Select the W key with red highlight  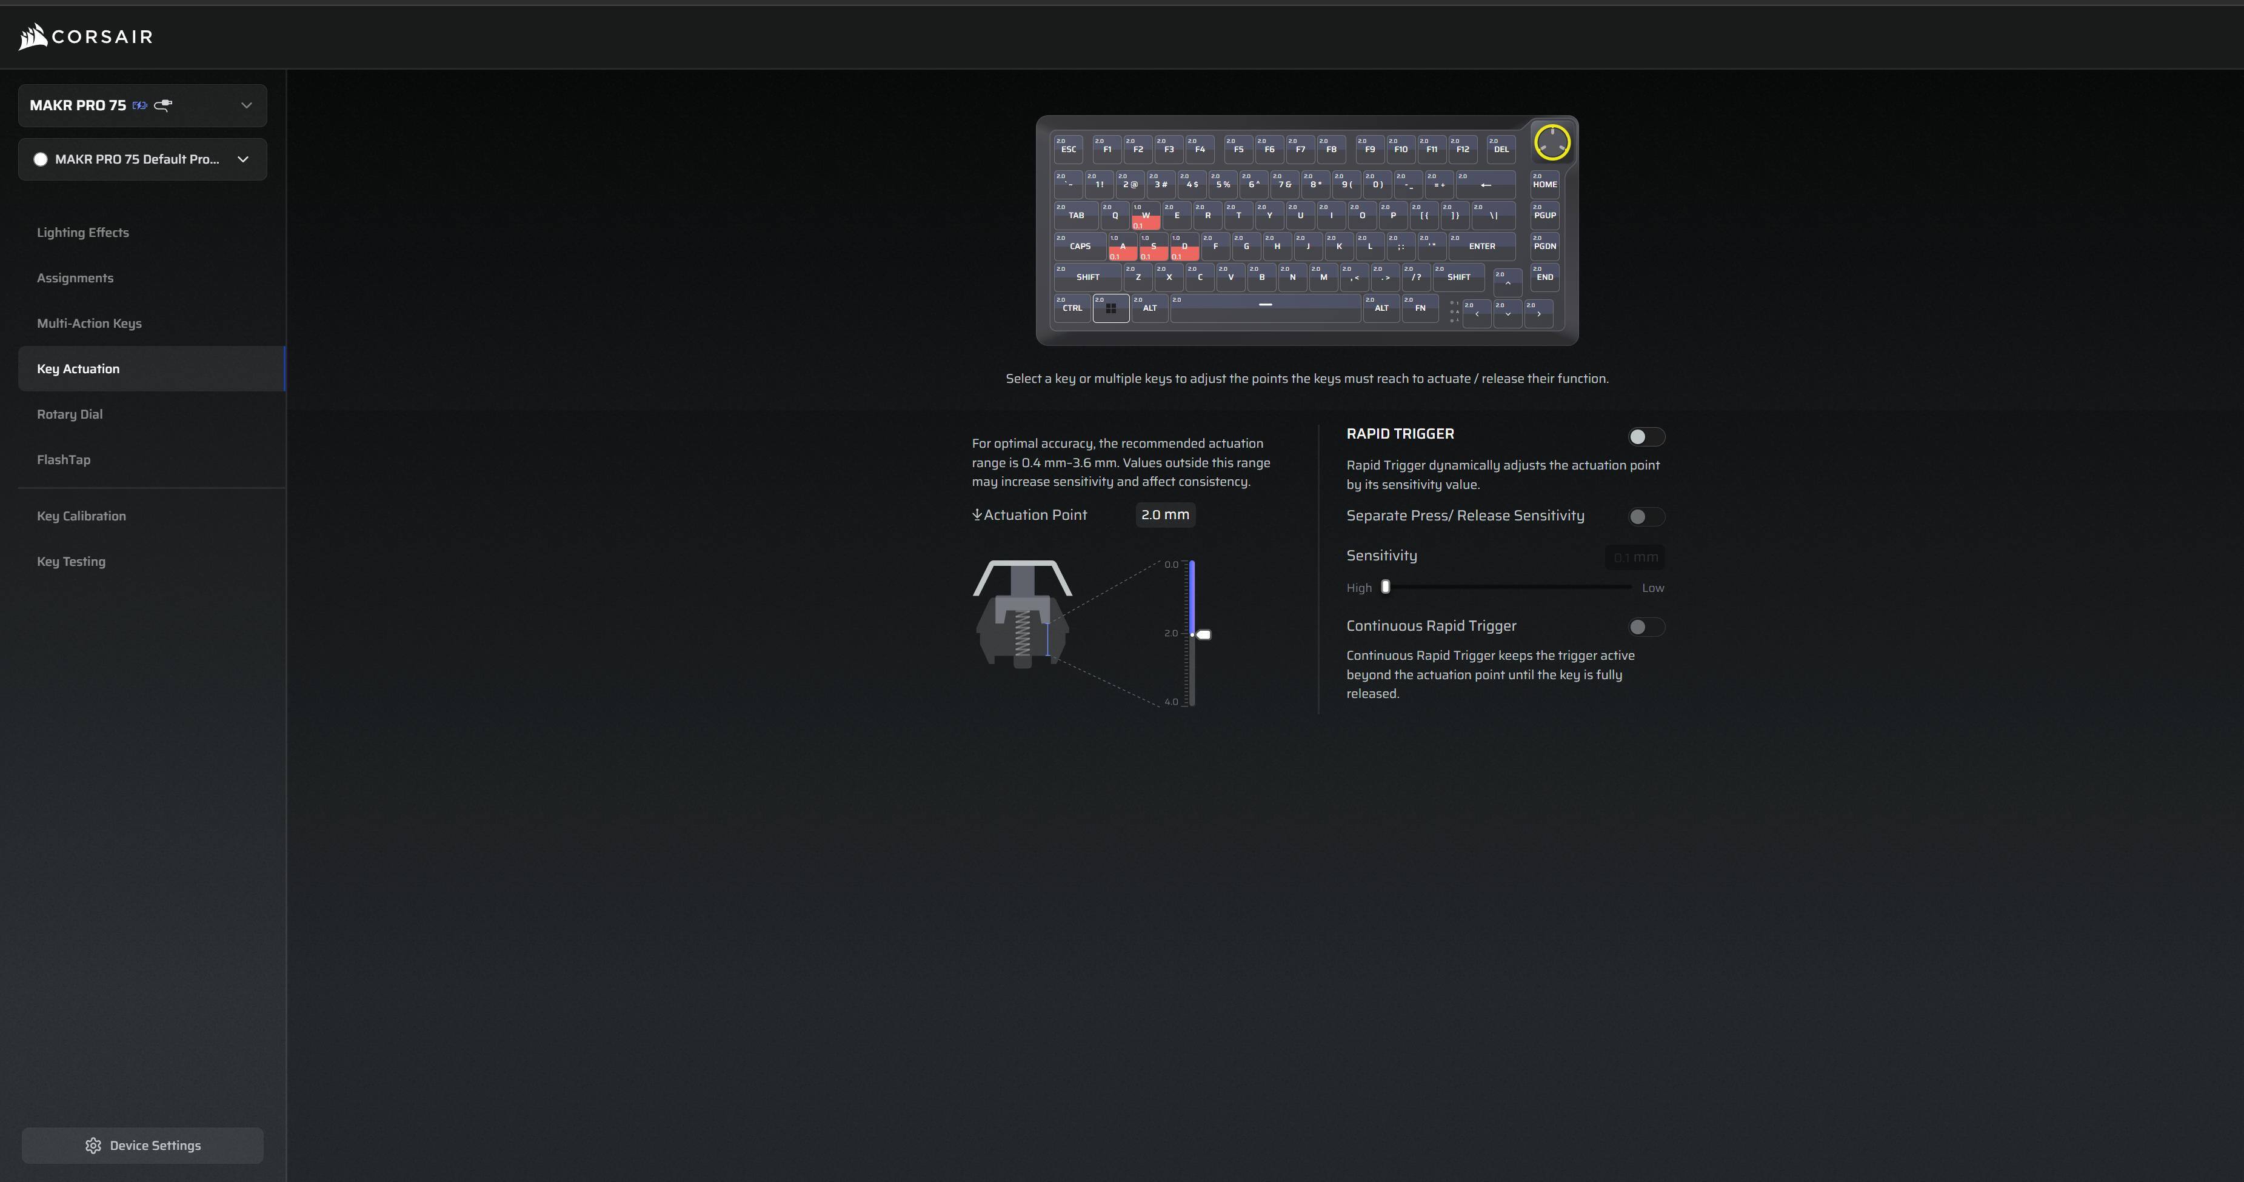(1146, 216)
